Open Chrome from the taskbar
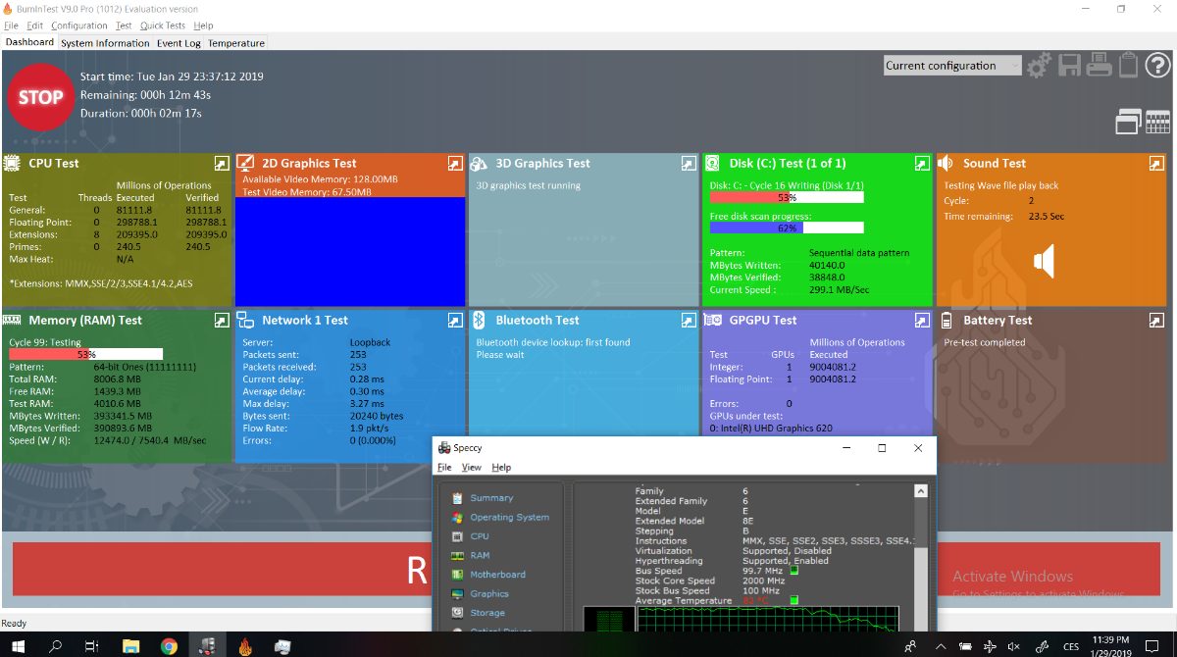1177x657 pixels. 169,646
